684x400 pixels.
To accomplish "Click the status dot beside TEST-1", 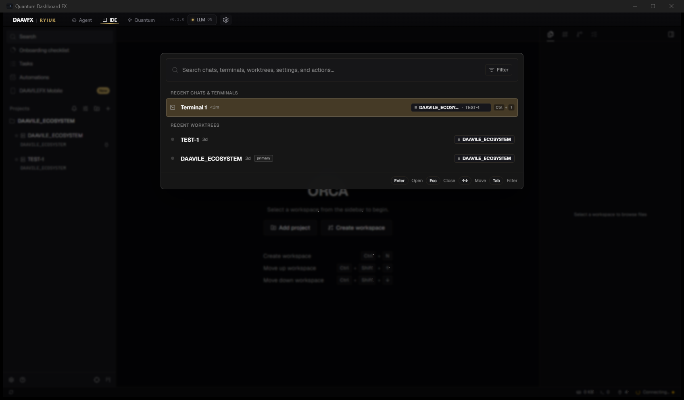I will pos(173,139).
